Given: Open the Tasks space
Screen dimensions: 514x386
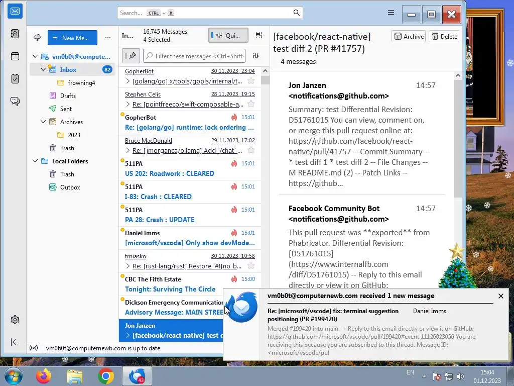Looking at the screenshot, I should click(x=15, y=79).
